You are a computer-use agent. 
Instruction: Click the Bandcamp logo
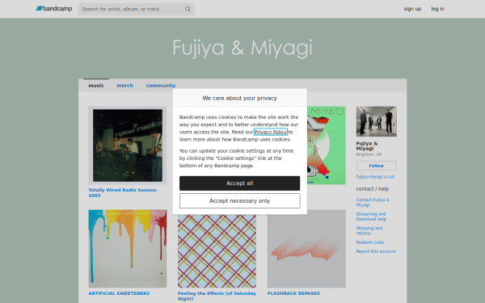click(x=54, y=9)
